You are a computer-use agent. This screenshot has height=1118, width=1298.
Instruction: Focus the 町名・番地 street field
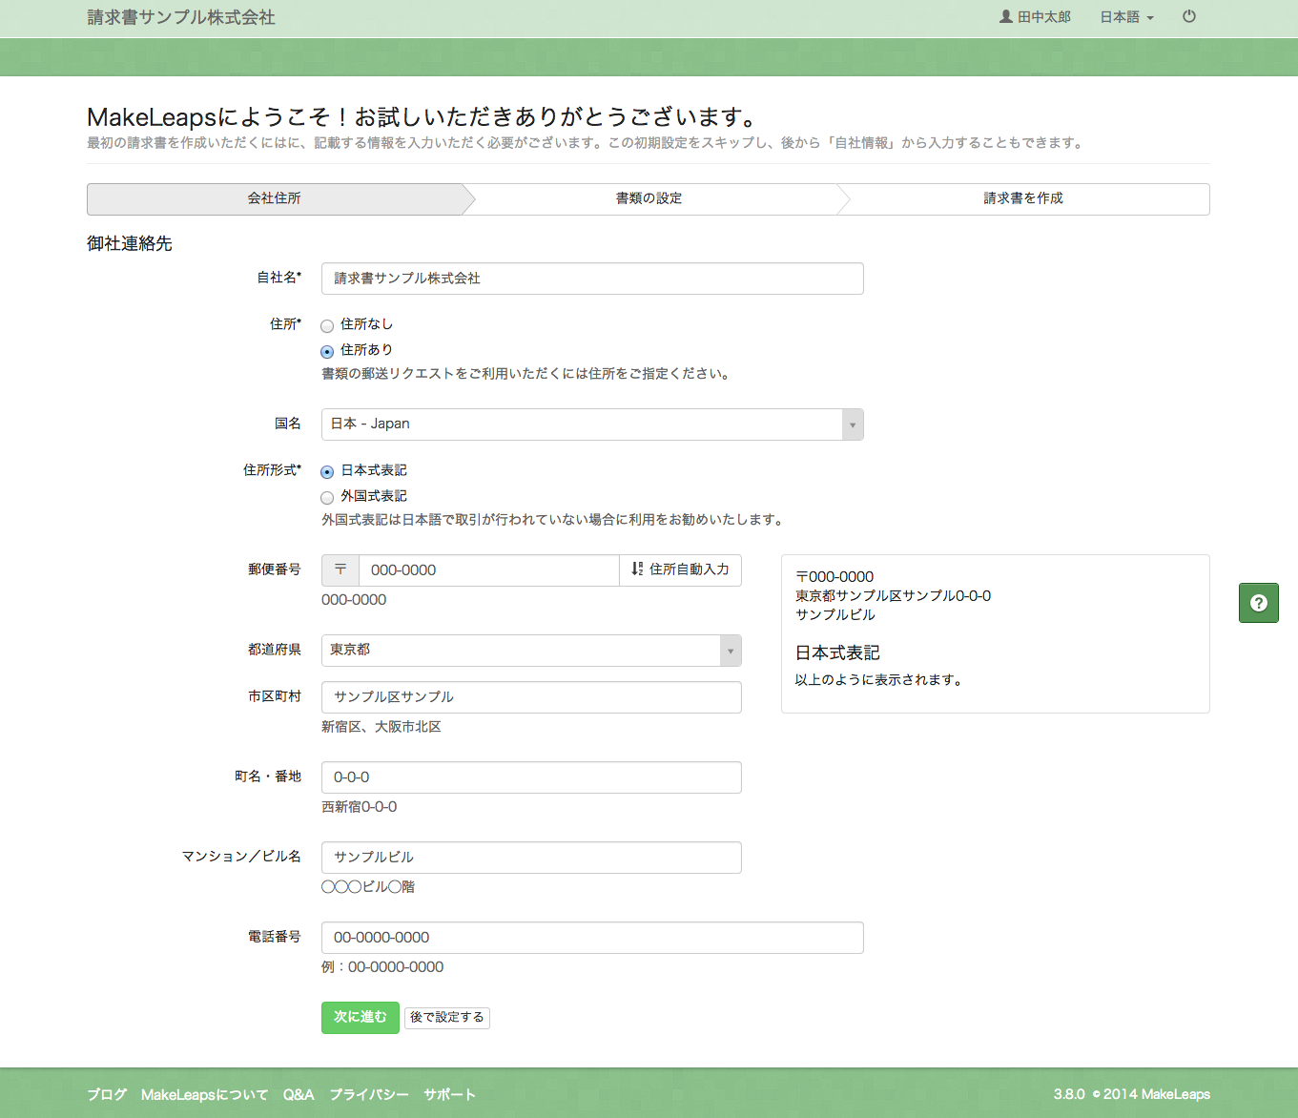[531, 777]
